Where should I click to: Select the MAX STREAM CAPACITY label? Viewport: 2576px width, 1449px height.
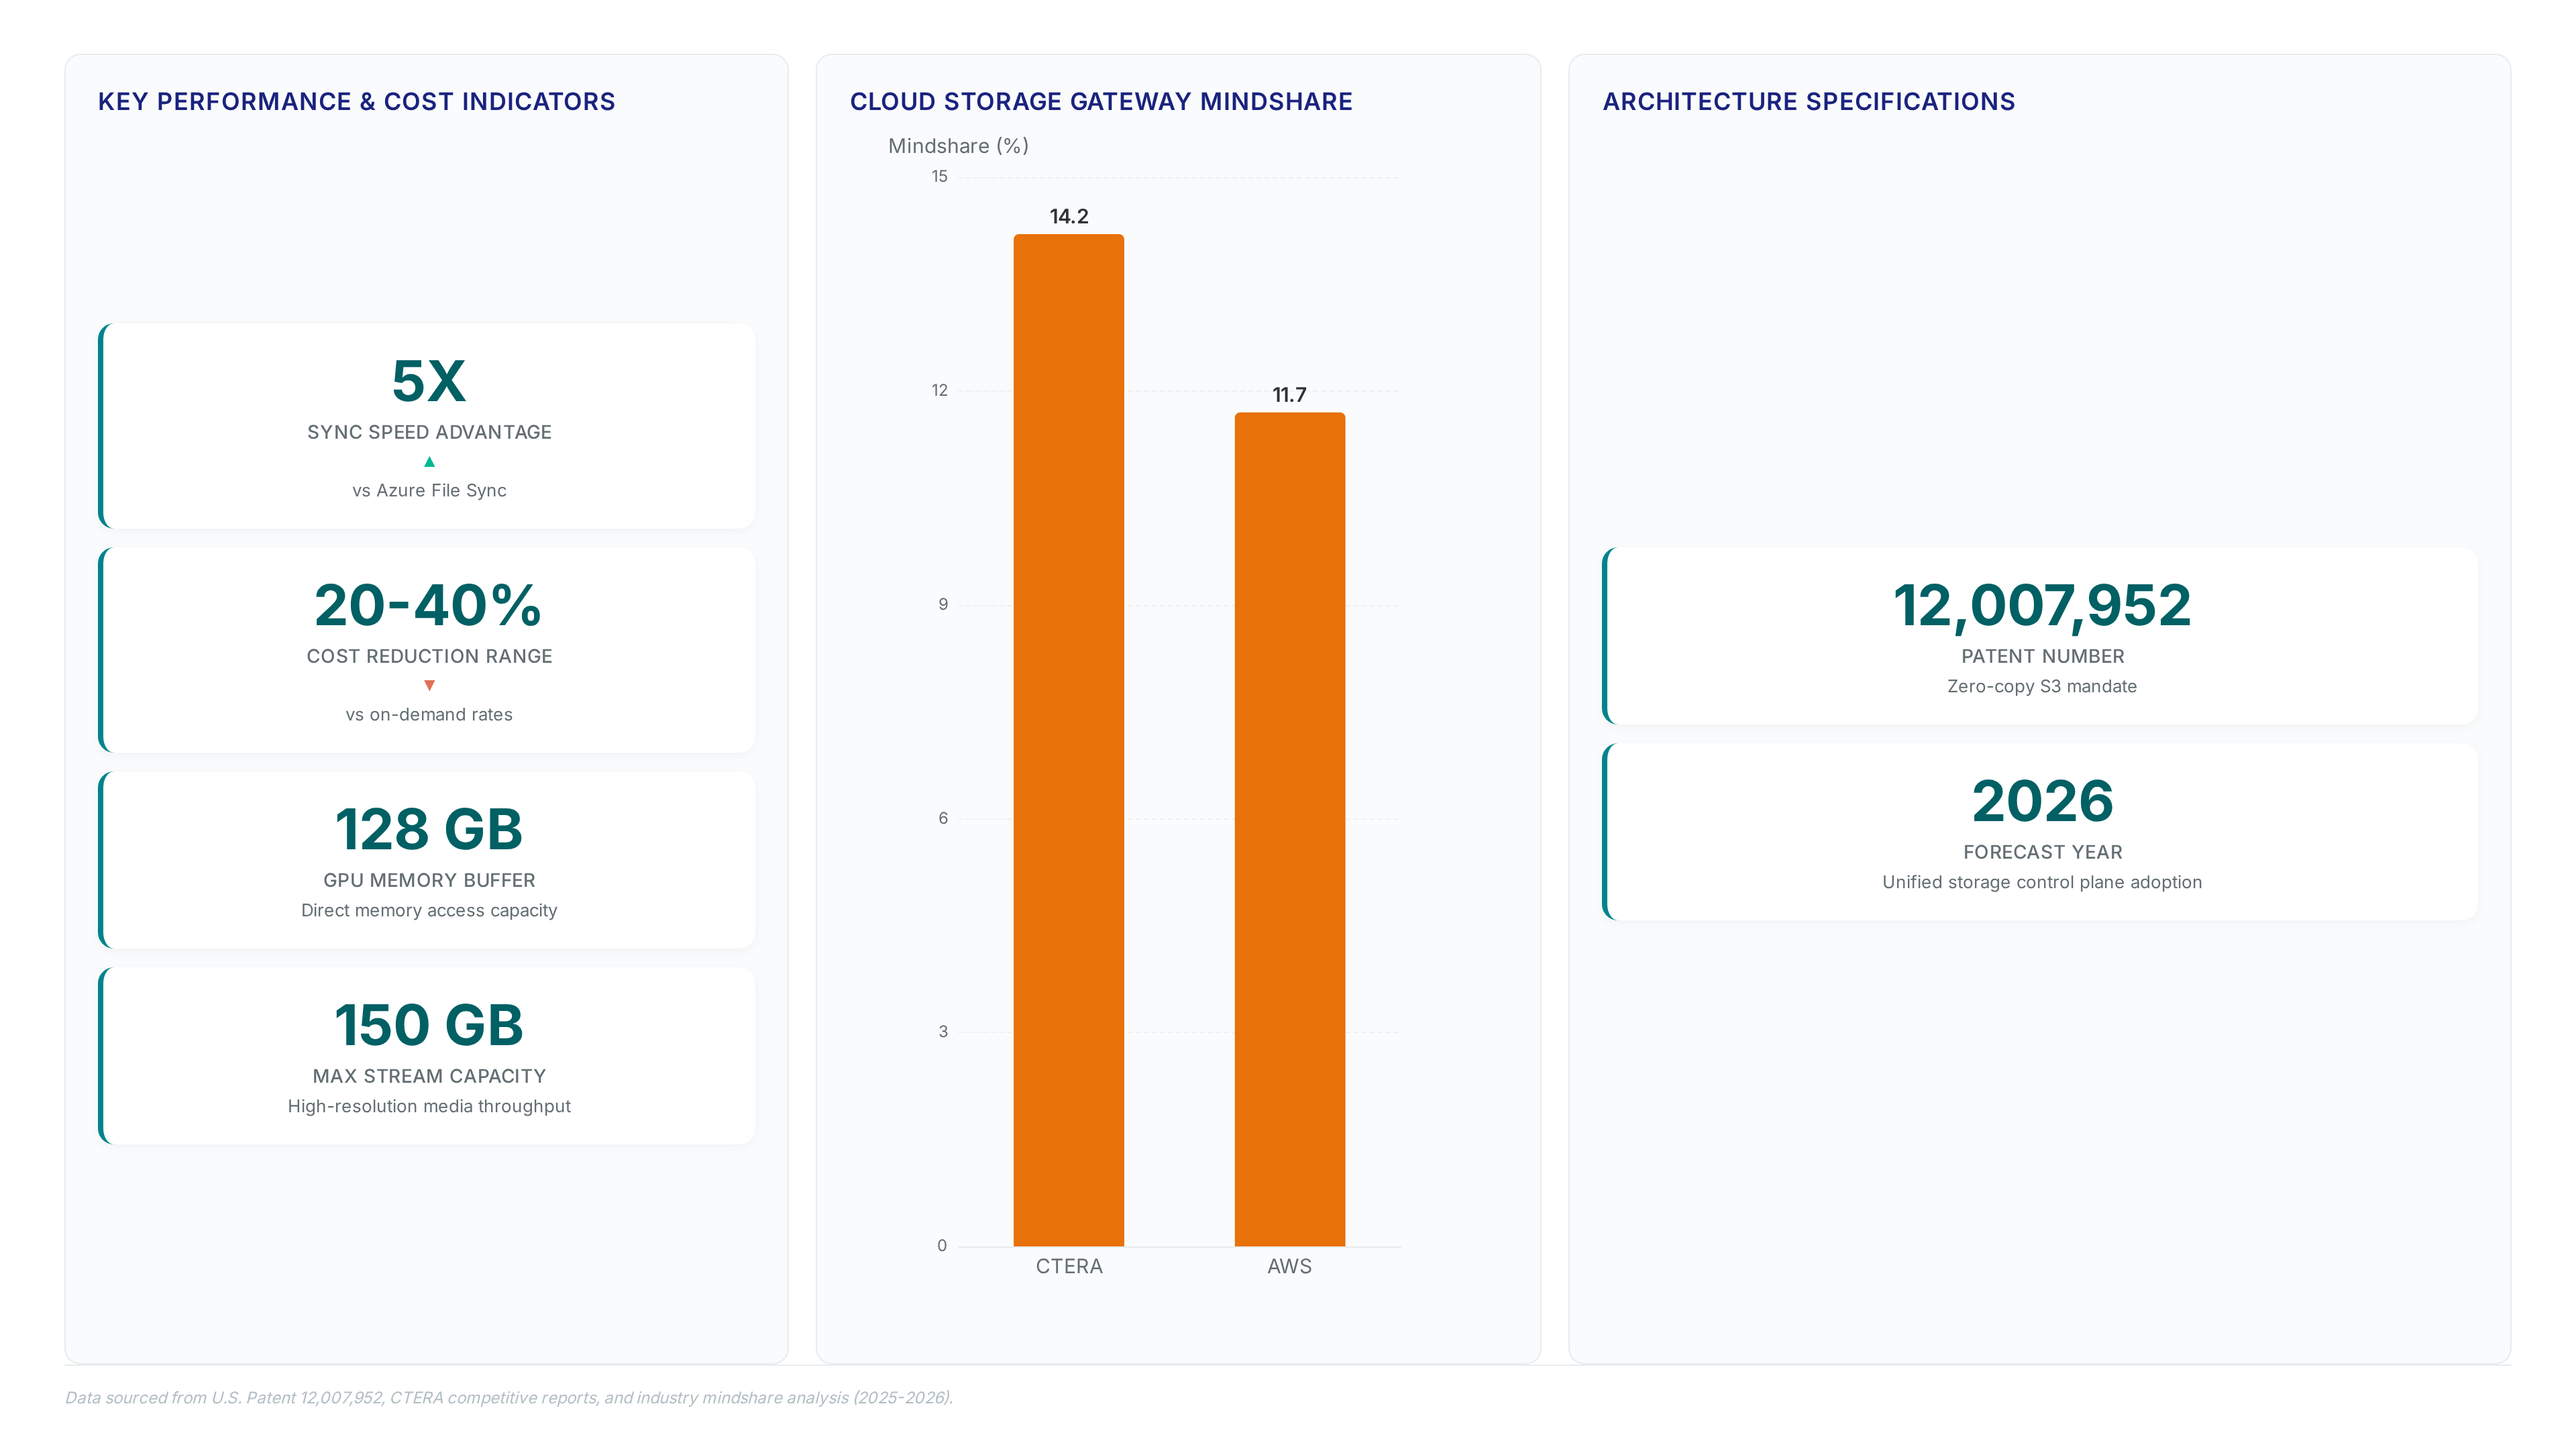click(x=429, y=1076)
